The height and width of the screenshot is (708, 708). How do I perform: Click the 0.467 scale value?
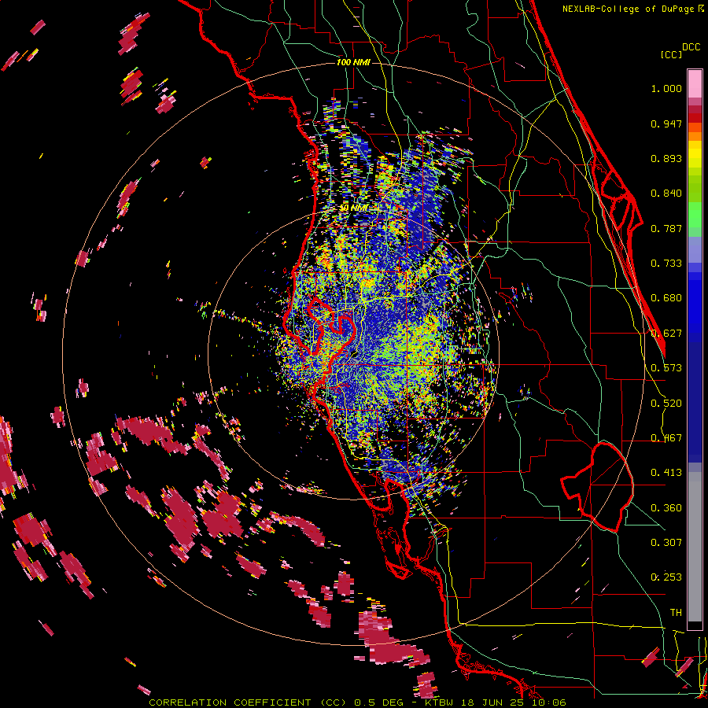click(x=666, y=438)
